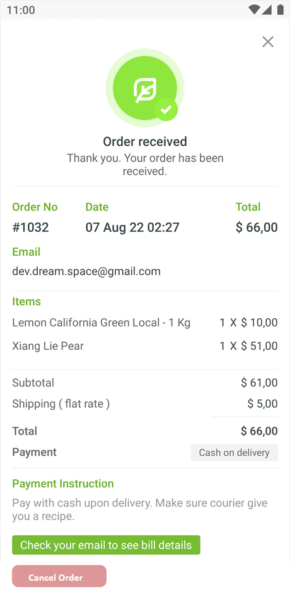Image resolution: width=290 pixels, height=613 pixels.
Task: Tap the Cash on delivery payment tag
Action: pyautogui.click(x=234, y=452)
